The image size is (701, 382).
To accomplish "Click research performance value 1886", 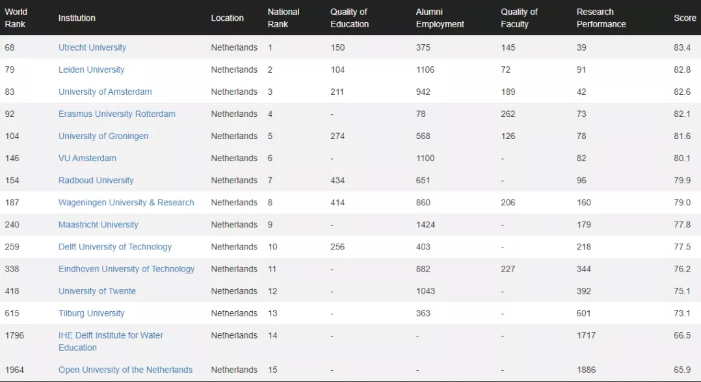I will [586, 370].
